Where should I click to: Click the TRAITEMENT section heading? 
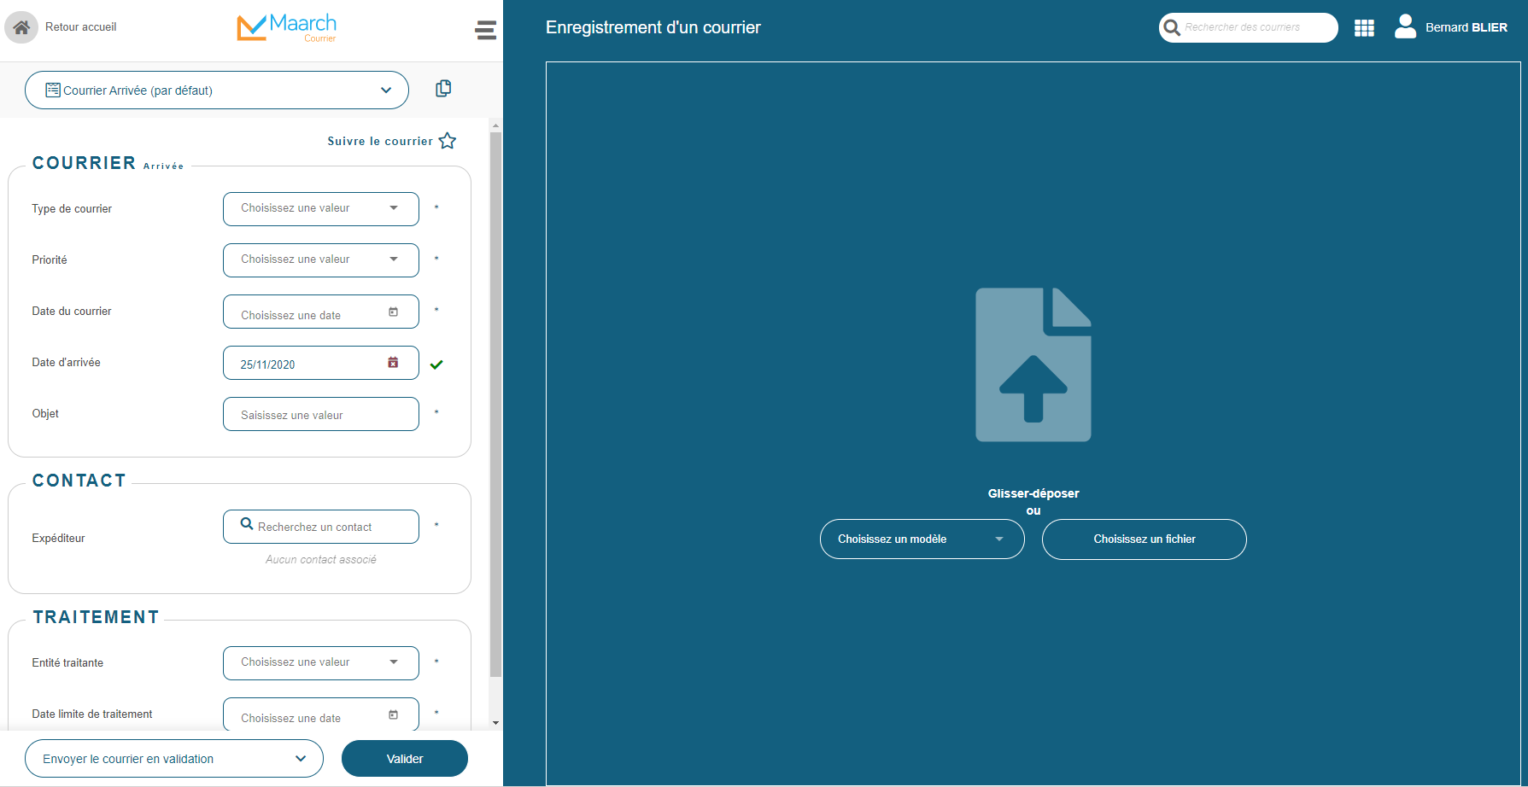tap(97, 617)
